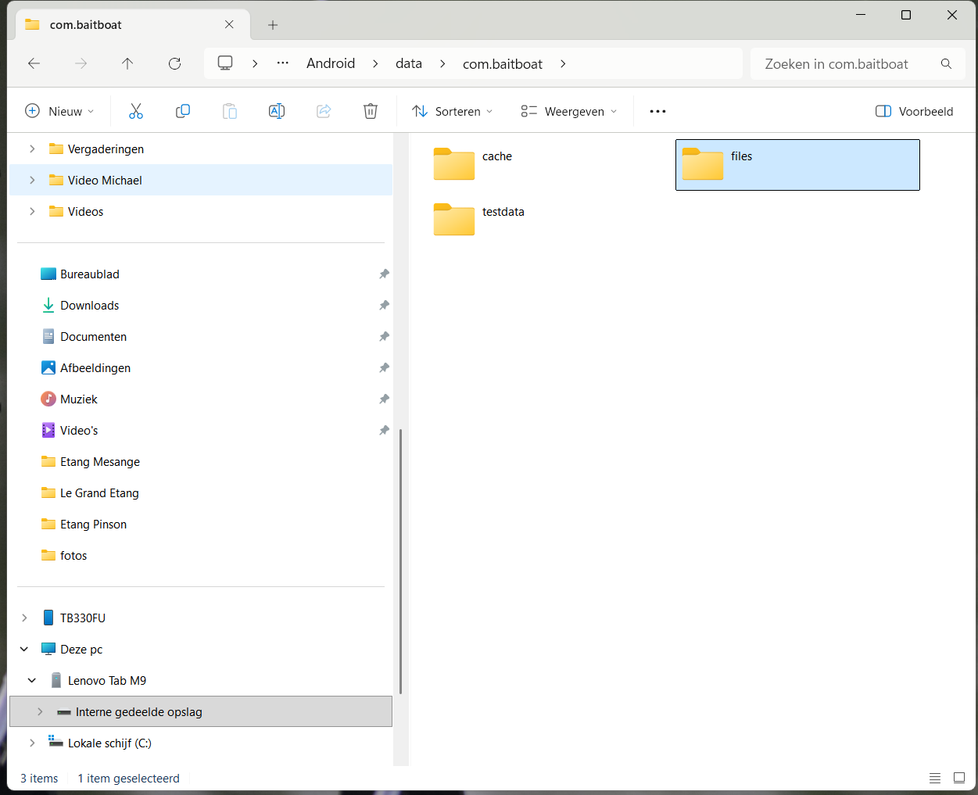Expand the Interne gedeelde opslag tree node
The image size is (978, 795).
click(x=40, y=711)
